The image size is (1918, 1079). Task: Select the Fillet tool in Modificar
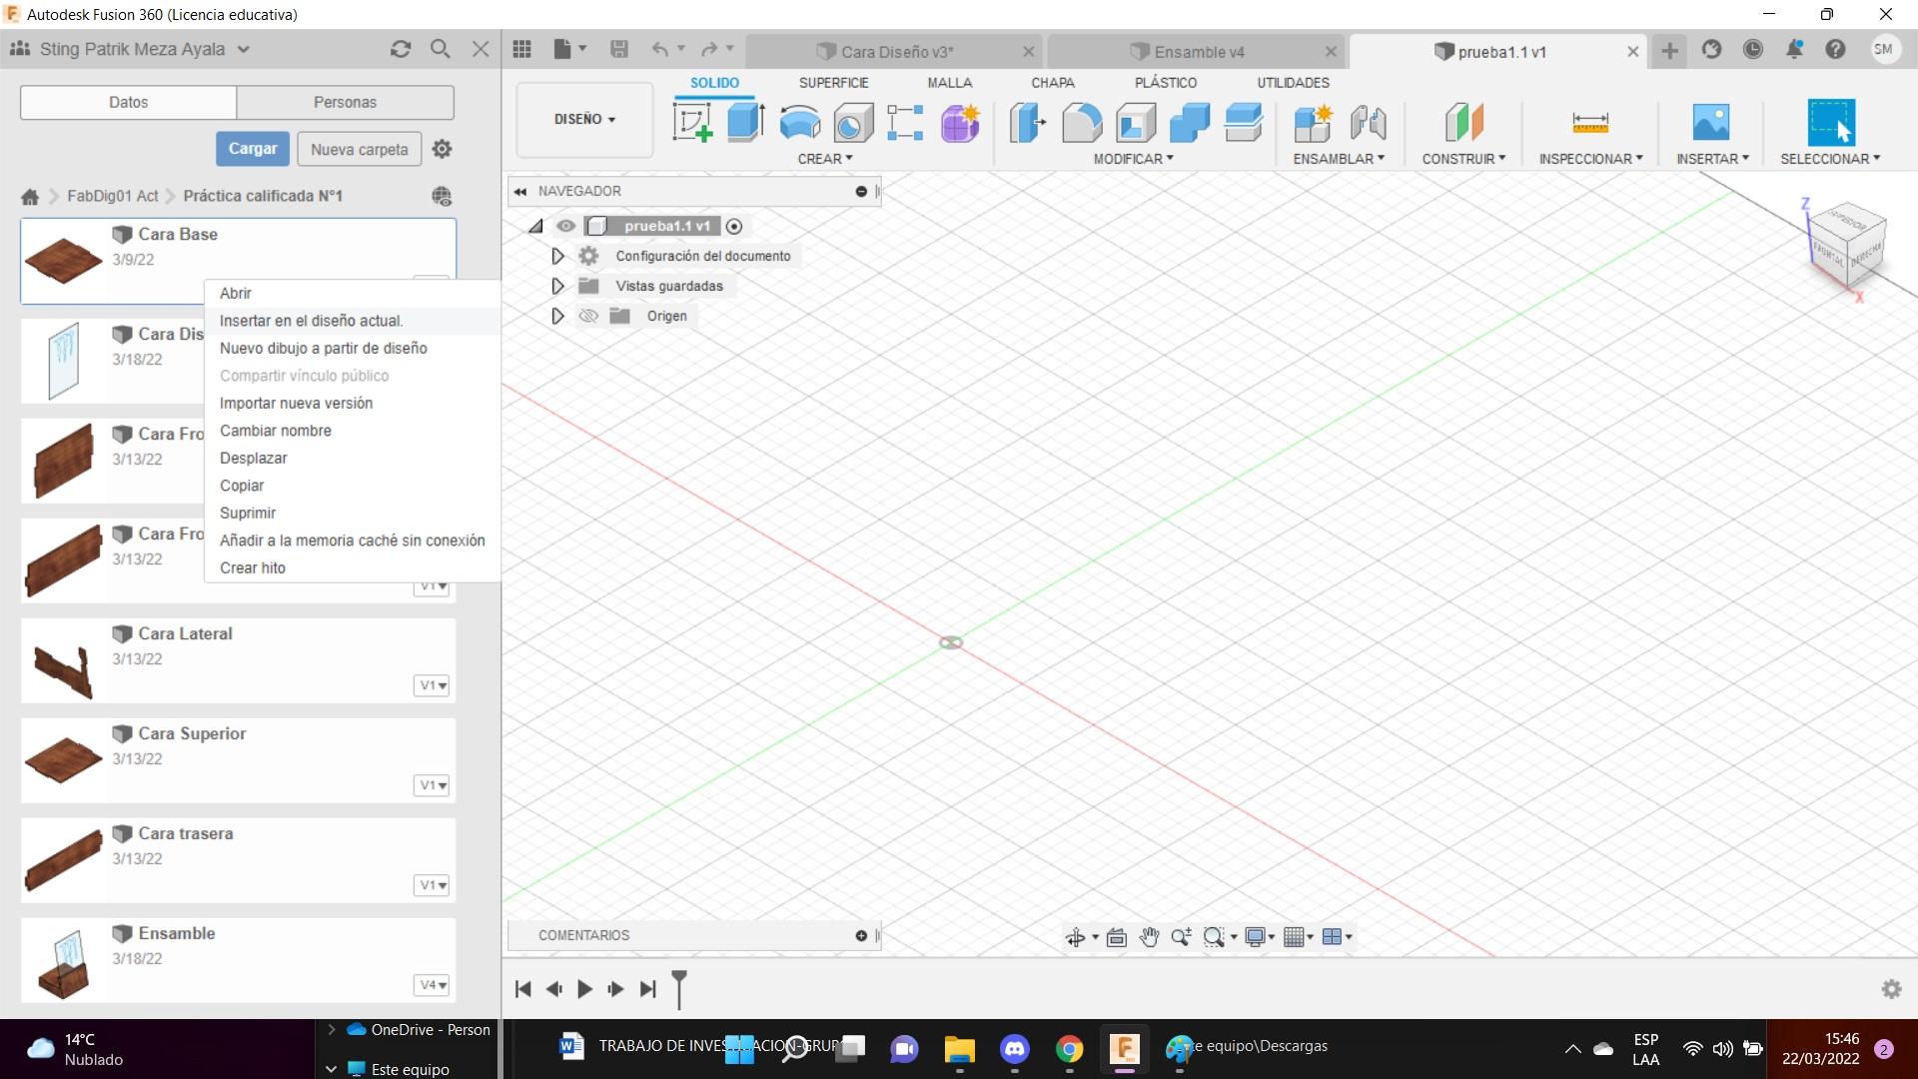tap(1082, 123)
